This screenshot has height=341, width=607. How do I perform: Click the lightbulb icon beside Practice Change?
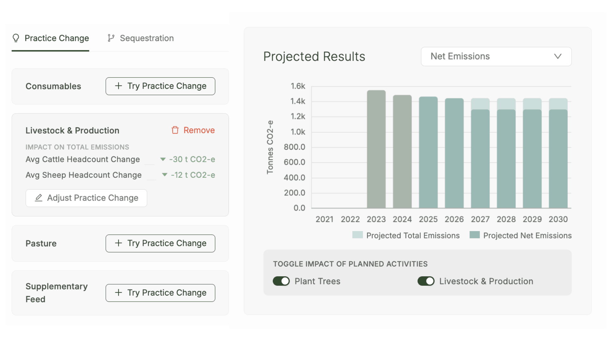click(x=16, y=38)
